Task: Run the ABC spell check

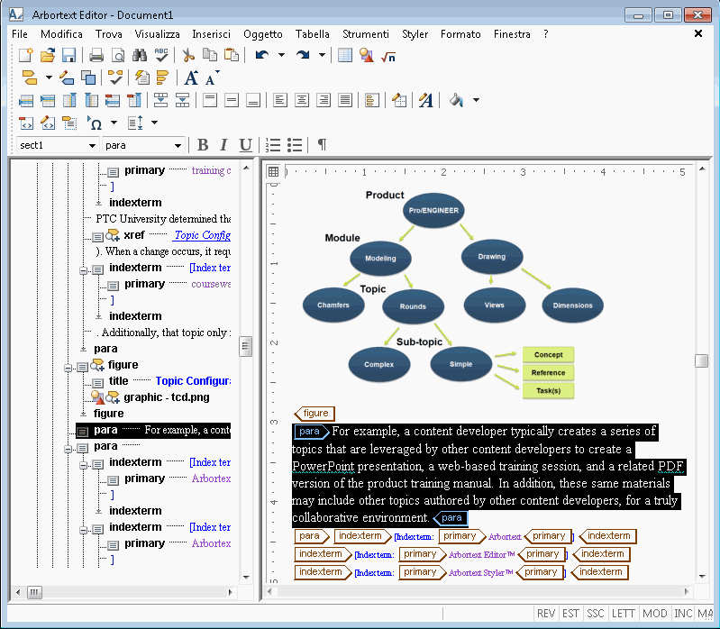Action: 161,56
